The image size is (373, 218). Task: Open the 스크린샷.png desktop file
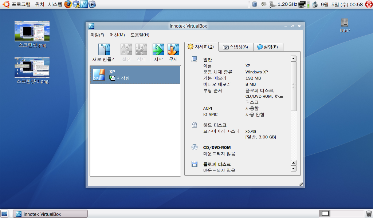[32, 35]
